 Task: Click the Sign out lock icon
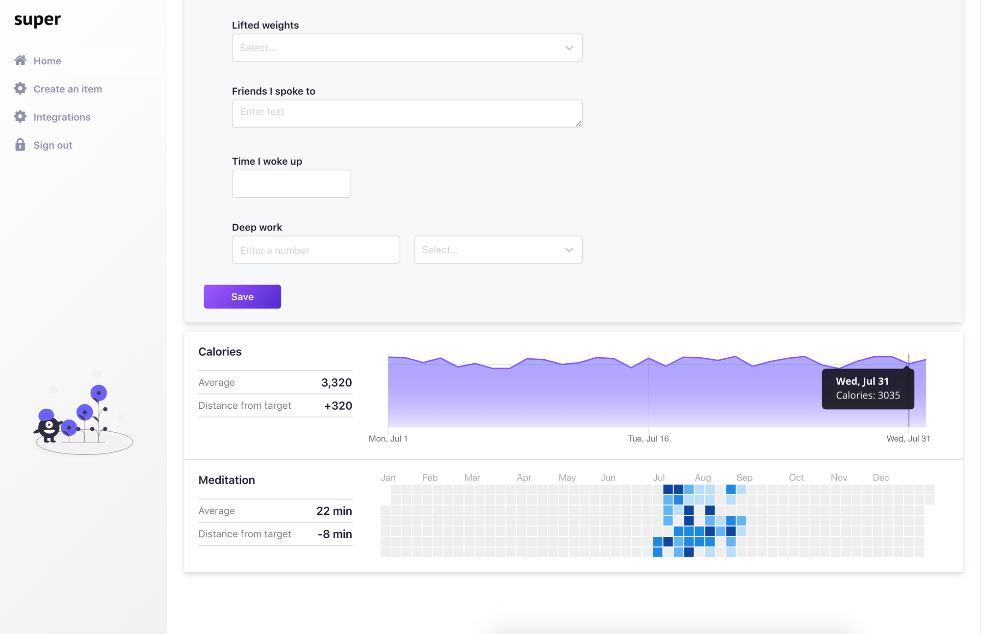(20, 145)
